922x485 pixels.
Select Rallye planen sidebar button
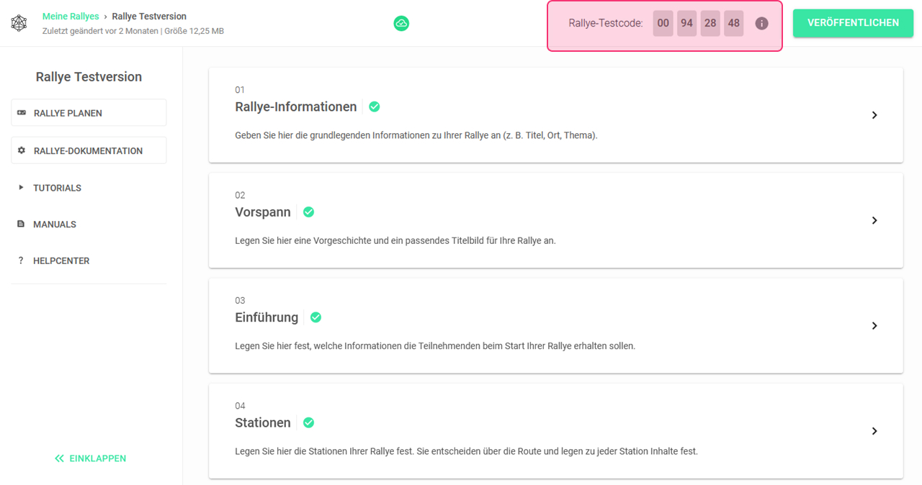point(89,113)
